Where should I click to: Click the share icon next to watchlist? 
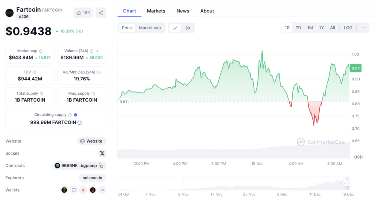(x=101, y=13)
